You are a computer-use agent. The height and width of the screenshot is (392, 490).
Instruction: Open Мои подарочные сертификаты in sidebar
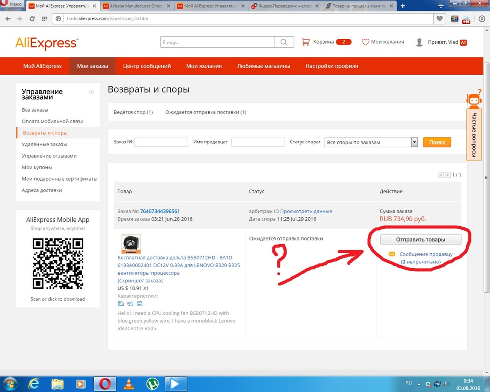60,178
